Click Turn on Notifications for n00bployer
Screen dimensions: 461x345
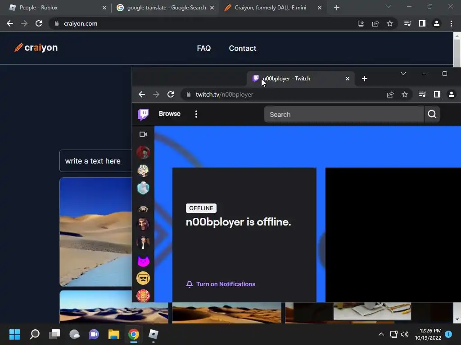[221, 284]
